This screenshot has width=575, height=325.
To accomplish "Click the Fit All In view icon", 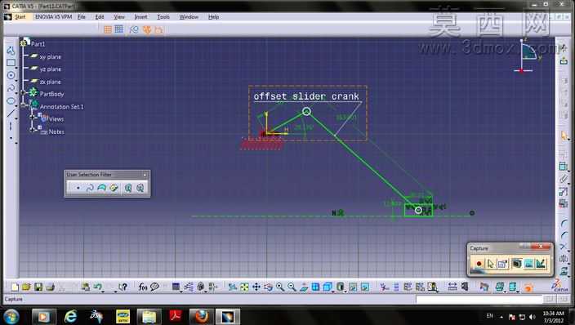I will pos(244,287).
